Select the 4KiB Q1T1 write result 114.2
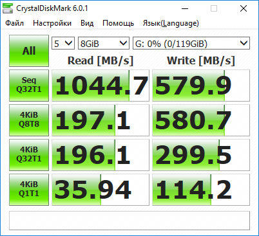The width and height of the screenshot is (259, 236). [201, 190]
